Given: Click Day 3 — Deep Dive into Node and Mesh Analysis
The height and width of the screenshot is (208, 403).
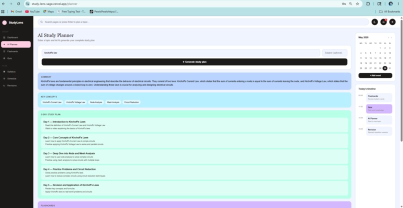Looking at the screenshot, I should pyautogui.click(x=69, y=153).
